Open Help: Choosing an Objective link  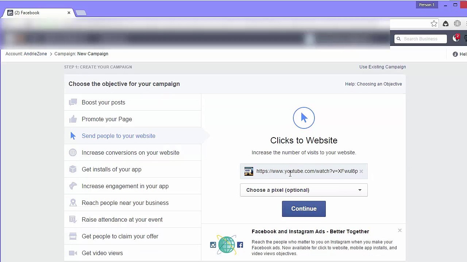(374, 84)
